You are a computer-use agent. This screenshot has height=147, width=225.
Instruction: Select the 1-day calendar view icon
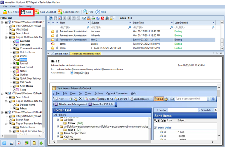click(65, 18)
